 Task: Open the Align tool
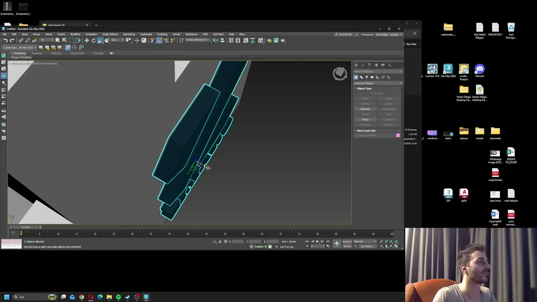click(x=222, y=40)
